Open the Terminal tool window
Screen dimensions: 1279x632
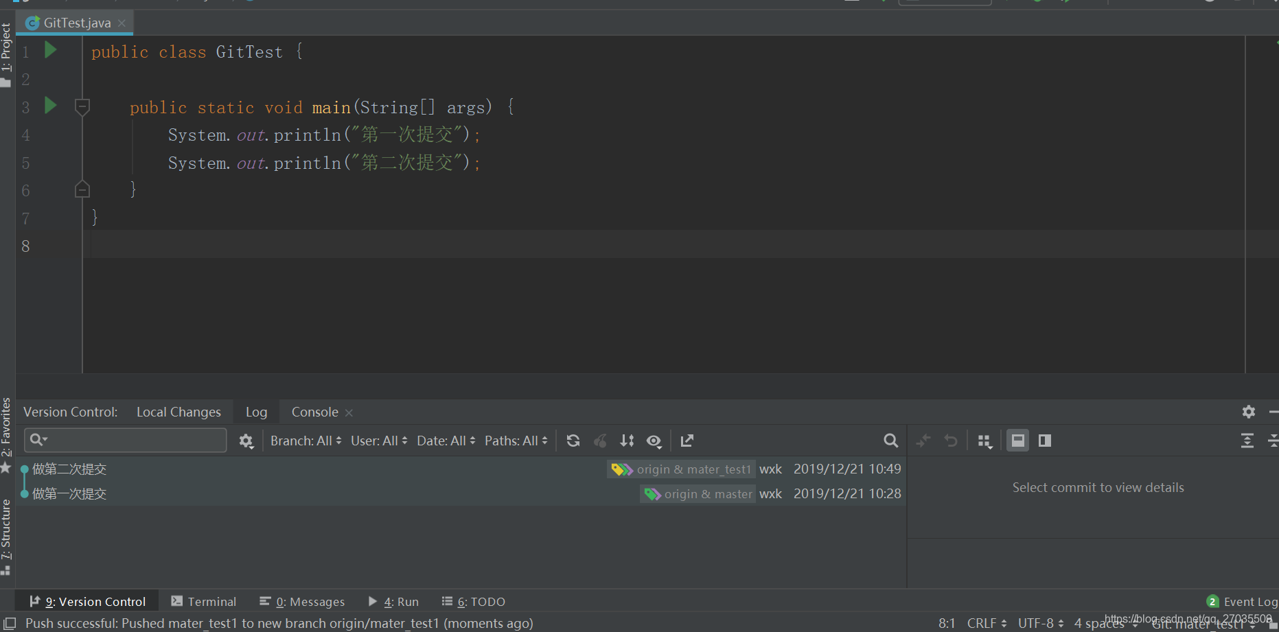[x=203, y=601]
